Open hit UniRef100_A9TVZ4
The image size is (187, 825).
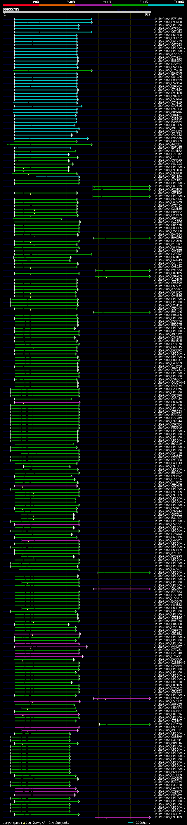(x=168, y=128)
